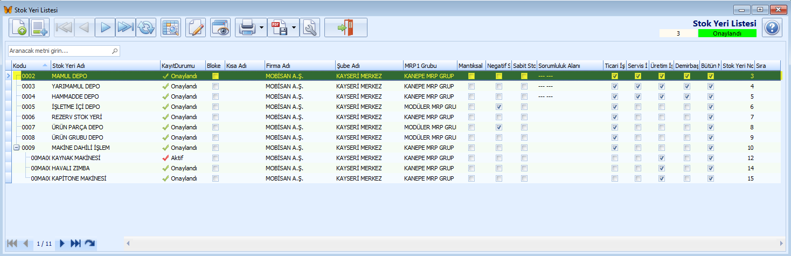Click the horizontal scrollbar right arrow
The width and height of the screenshot is (791, 256).
point(781,244)
